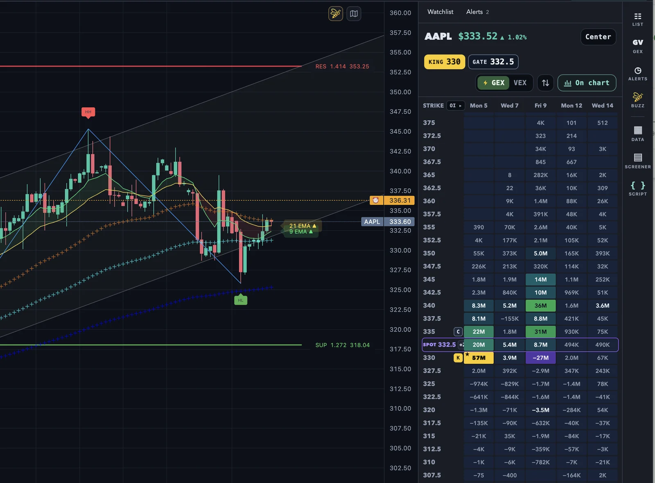
Task: Click the 21 EMA label on chart
Action: coord(302,226)
